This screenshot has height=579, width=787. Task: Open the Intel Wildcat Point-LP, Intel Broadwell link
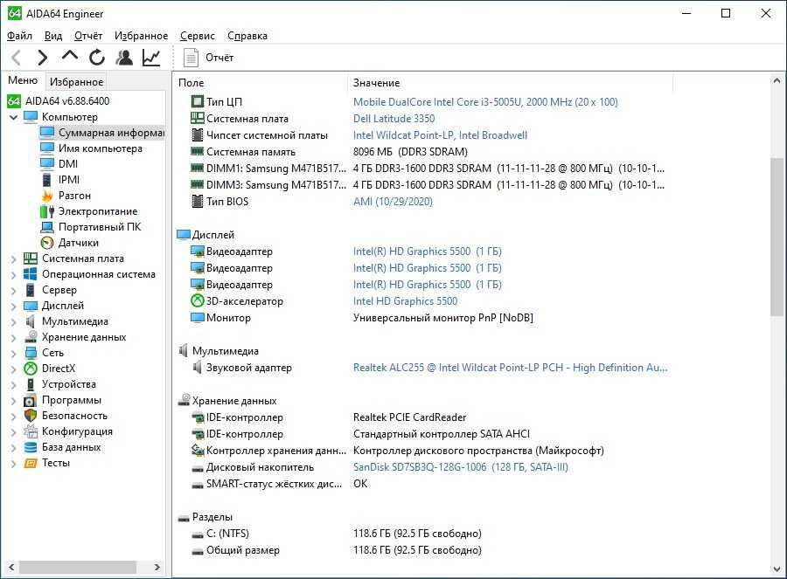tap(440, 134)
